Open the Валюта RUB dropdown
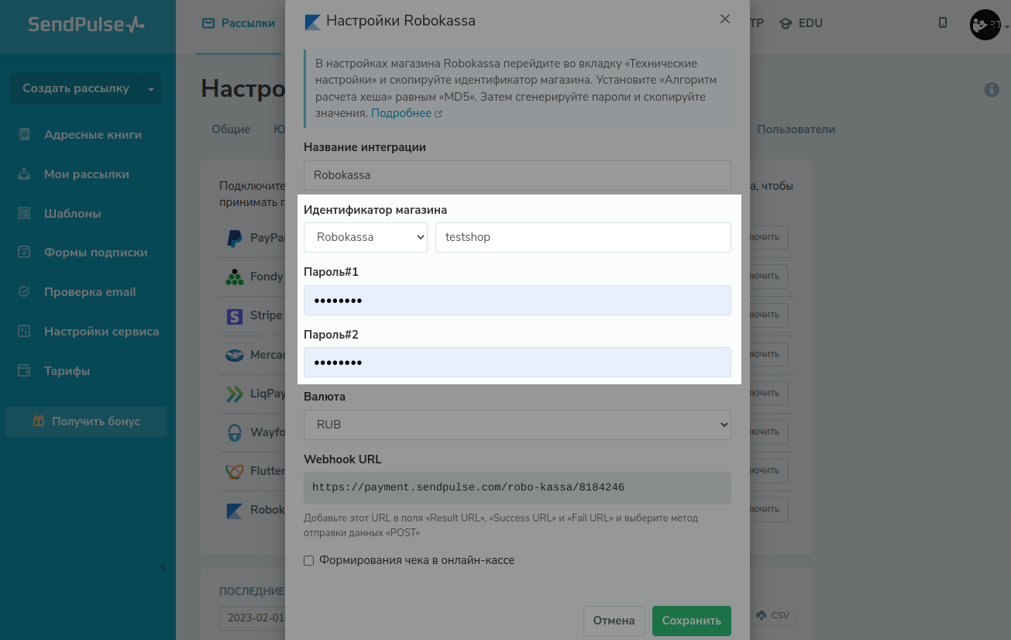Image resolution: width=1011 pixels, height=640 pixels. pyautogui.click(x=517, y=425)
